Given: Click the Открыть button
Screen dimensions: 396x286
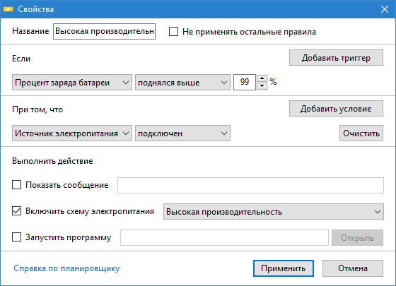Looking at the screenshot, I should (x=357, y=237).
